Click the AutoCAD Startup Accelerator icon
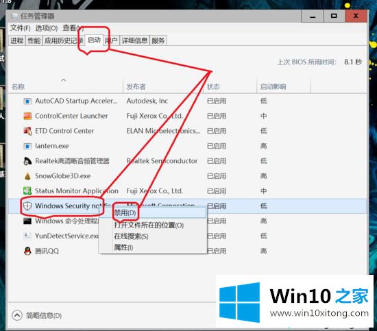Viewport: 377px width, 331px height. pos(27,101)
